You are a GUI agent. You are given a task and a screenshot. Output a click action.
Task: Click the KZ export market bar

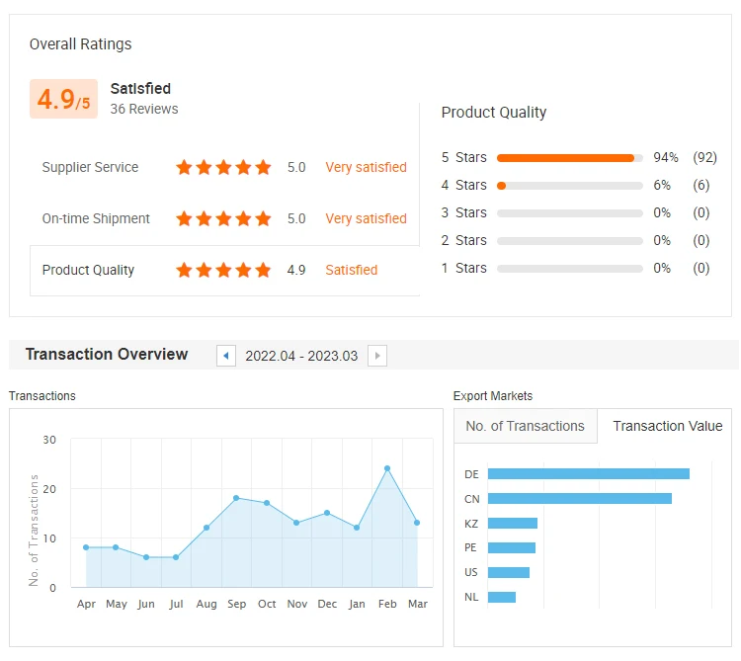pyautogui.click(x=512, y=524)
